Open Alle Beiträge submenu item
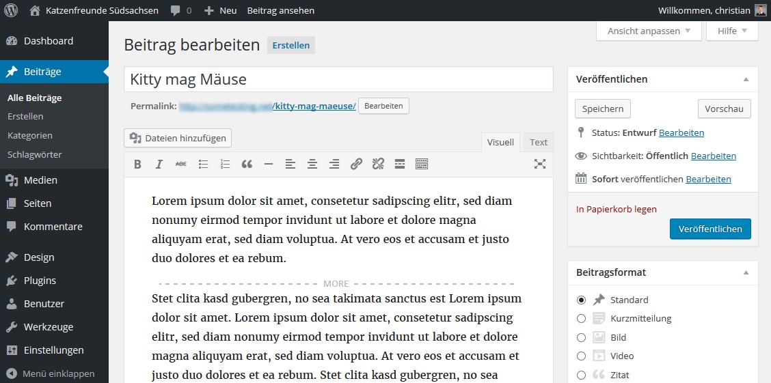This screenshot has height=383, width=771. [x=34, y=98]
